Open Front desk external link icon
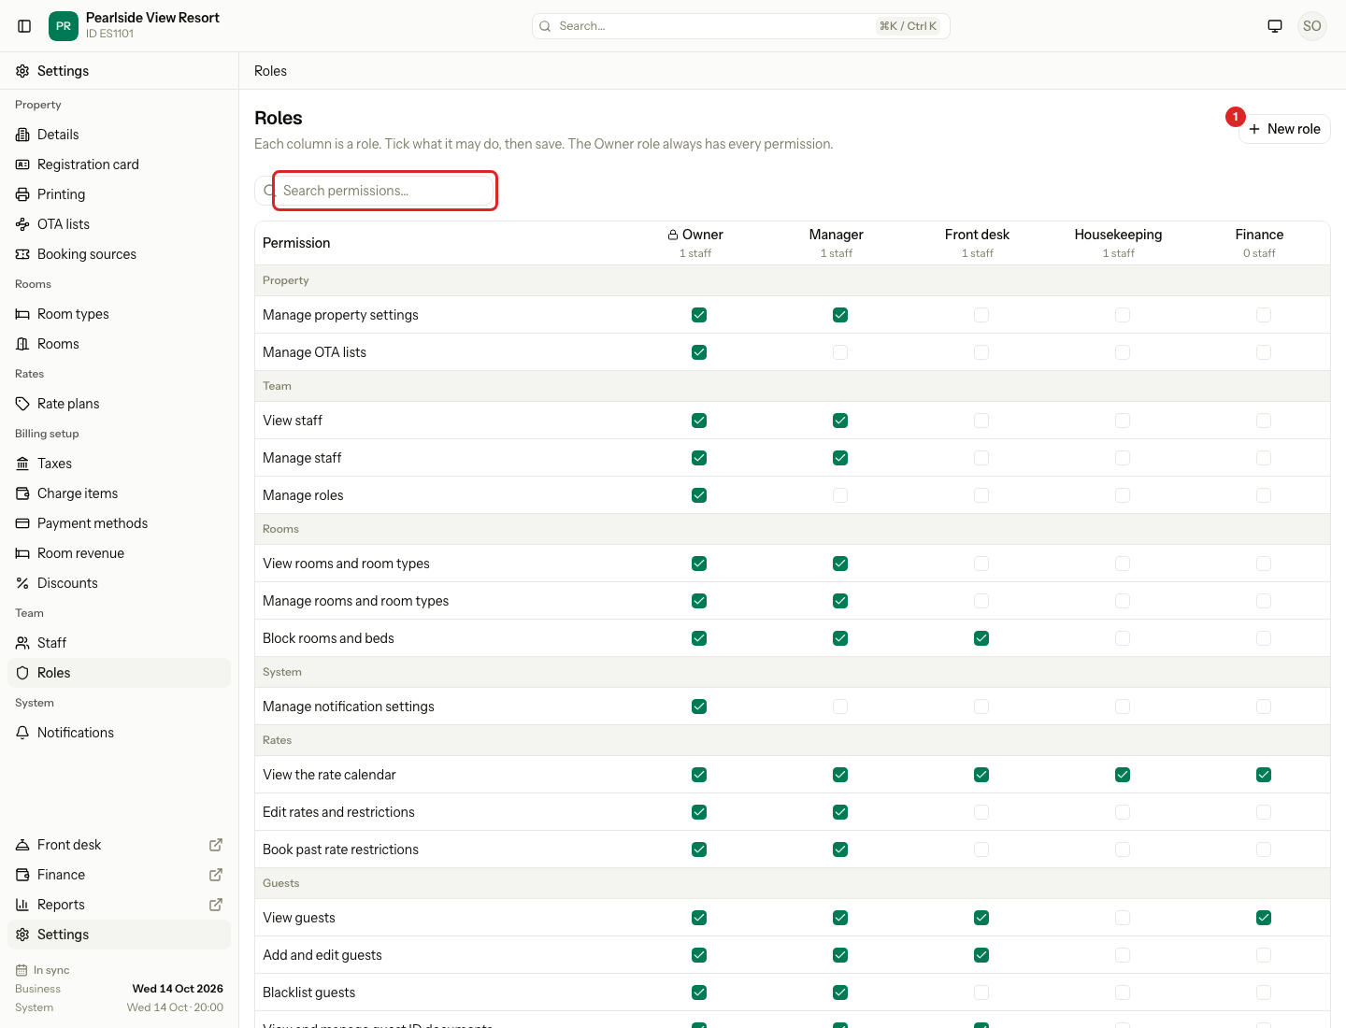This screenshot has height=1028, width=1346. (x=216, y=845)
